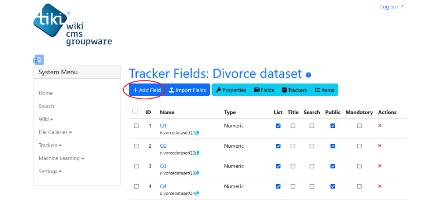Remove field Q3 with its red X

(x=380, y=166)
